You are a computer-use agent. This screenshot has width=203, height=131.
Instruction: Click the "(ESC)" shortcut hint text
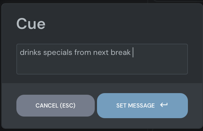coord(67,106)
